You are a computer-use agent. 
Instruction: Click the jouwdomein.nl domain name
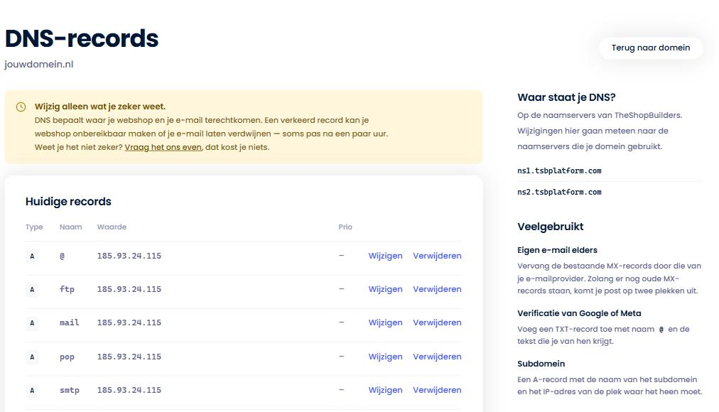(39, 64)
